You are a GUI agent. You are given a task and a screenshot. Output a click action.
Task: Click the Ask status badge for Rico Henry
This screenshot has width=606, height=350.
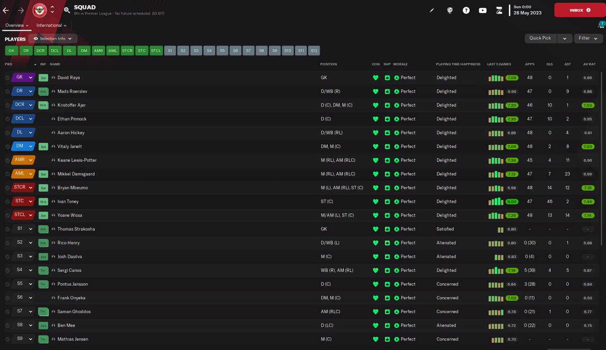point(44,243)
